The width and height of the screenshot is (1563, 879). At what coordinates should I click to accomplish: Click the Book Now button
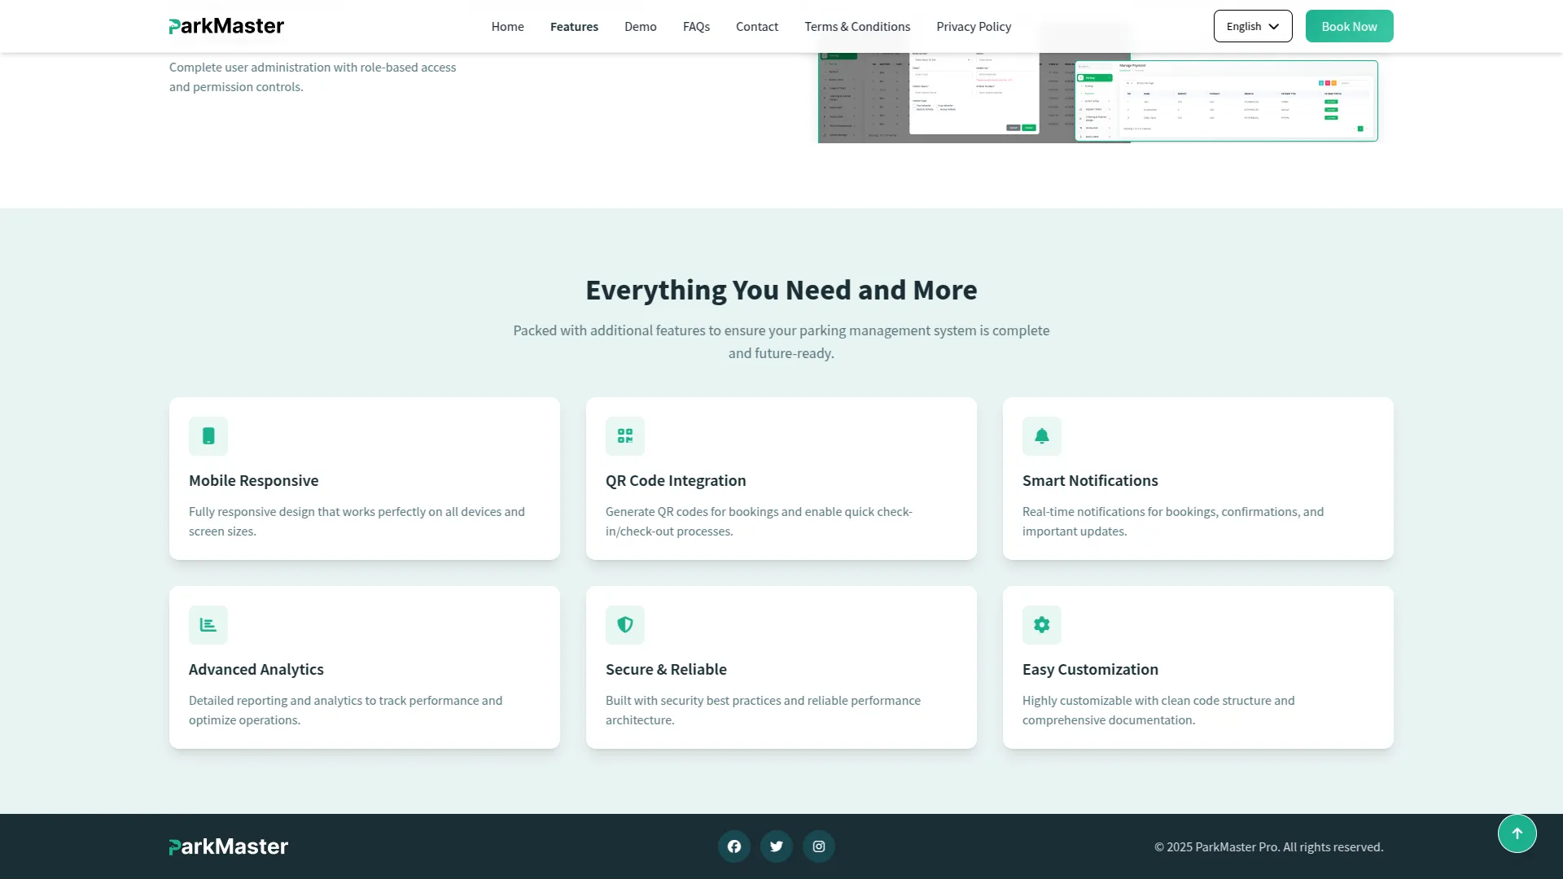click(x=1349, y=26)
